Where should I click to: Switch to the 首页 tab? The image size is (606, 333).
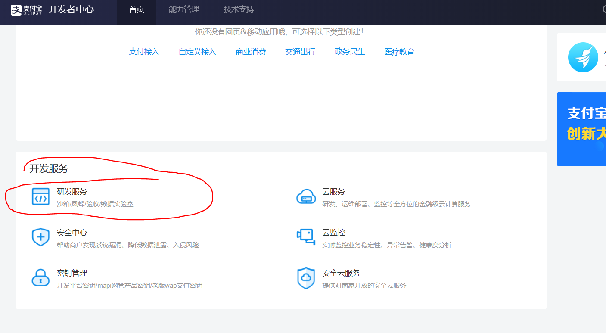coord(137,9)
